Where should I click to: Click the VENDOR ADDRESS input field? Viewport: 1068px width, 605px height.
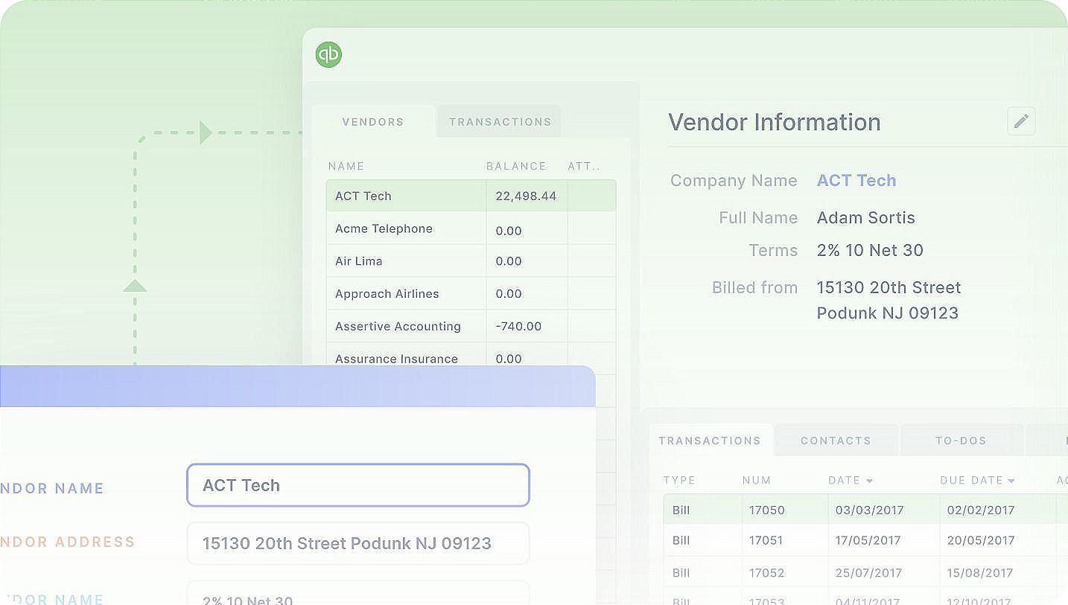357,543
